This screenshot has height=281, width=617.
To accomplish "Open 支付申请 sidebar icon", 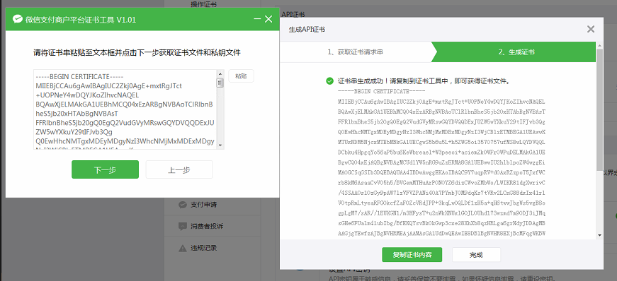I will click(183, 205).
